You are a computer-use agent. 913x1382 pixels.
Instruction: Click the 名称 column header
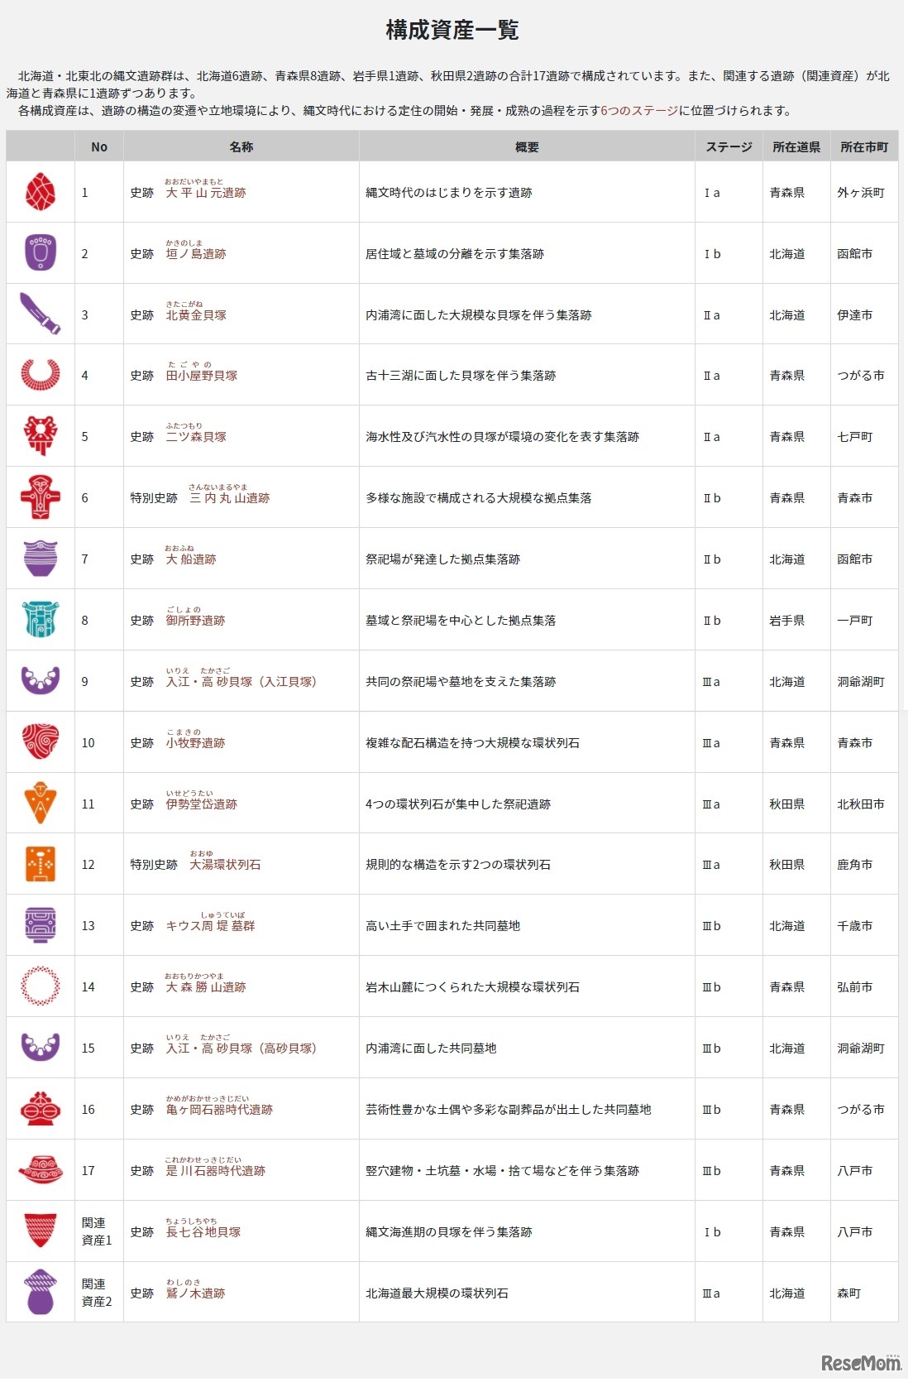(241, 147)
